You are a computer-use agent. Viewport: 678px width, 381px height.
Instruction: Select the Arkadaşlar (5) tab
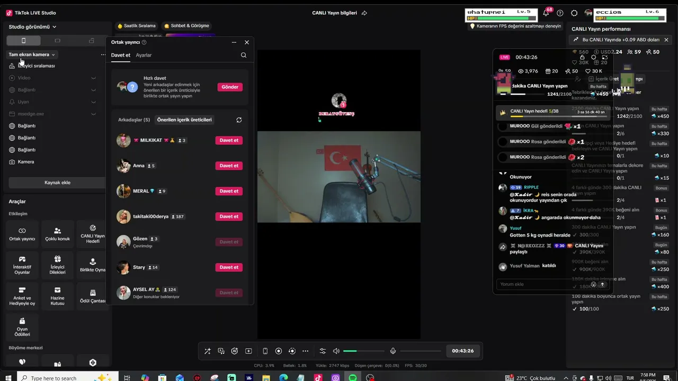134,120
